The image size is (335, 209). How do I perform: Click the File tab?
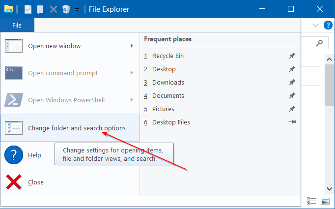coord(17,25)
